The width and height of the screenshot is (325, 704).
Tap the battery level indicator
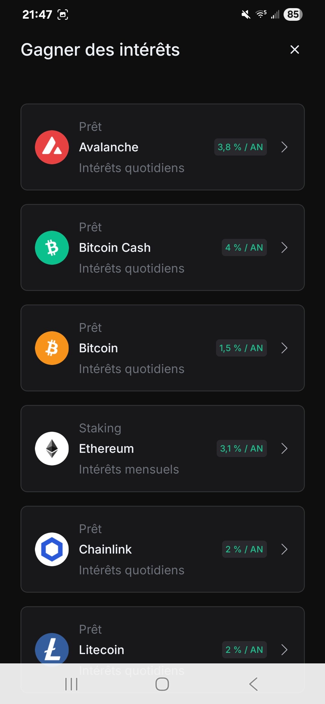[293, 14]
